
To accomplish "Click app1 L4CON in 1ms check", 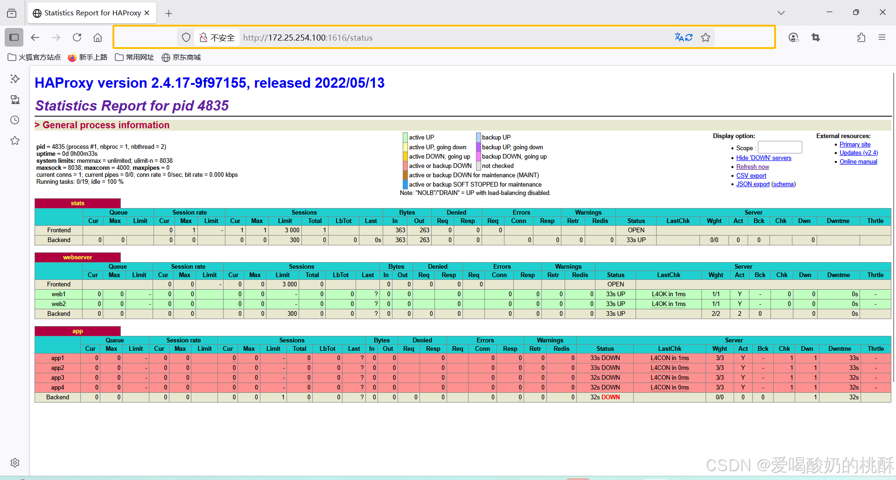I will (x=670, y=358).
